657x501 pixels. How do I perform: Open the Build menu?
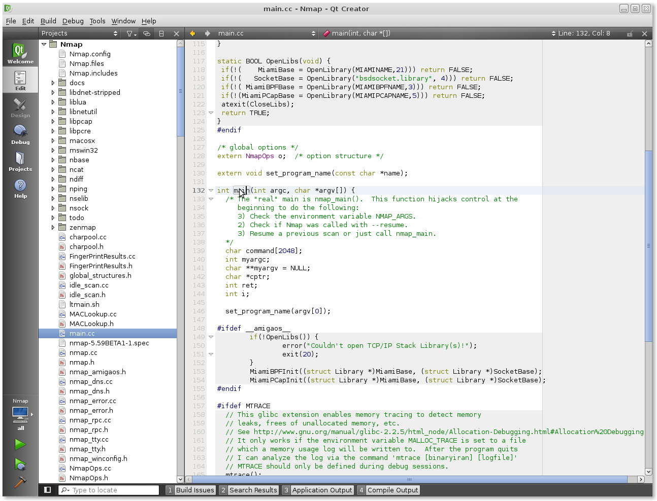(48, 21)
